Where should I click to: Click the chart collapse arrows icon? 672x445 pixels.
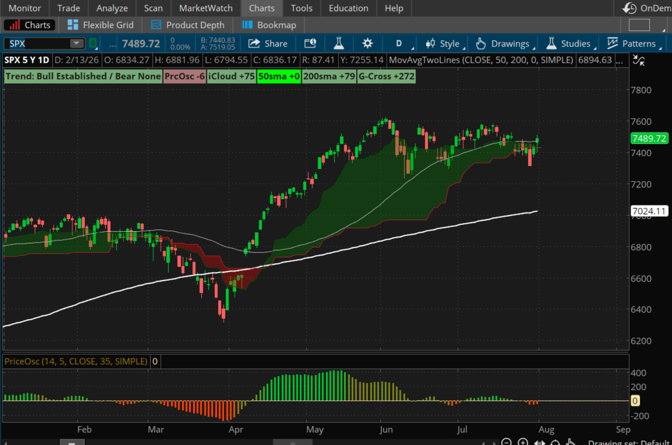click(638, 60)
